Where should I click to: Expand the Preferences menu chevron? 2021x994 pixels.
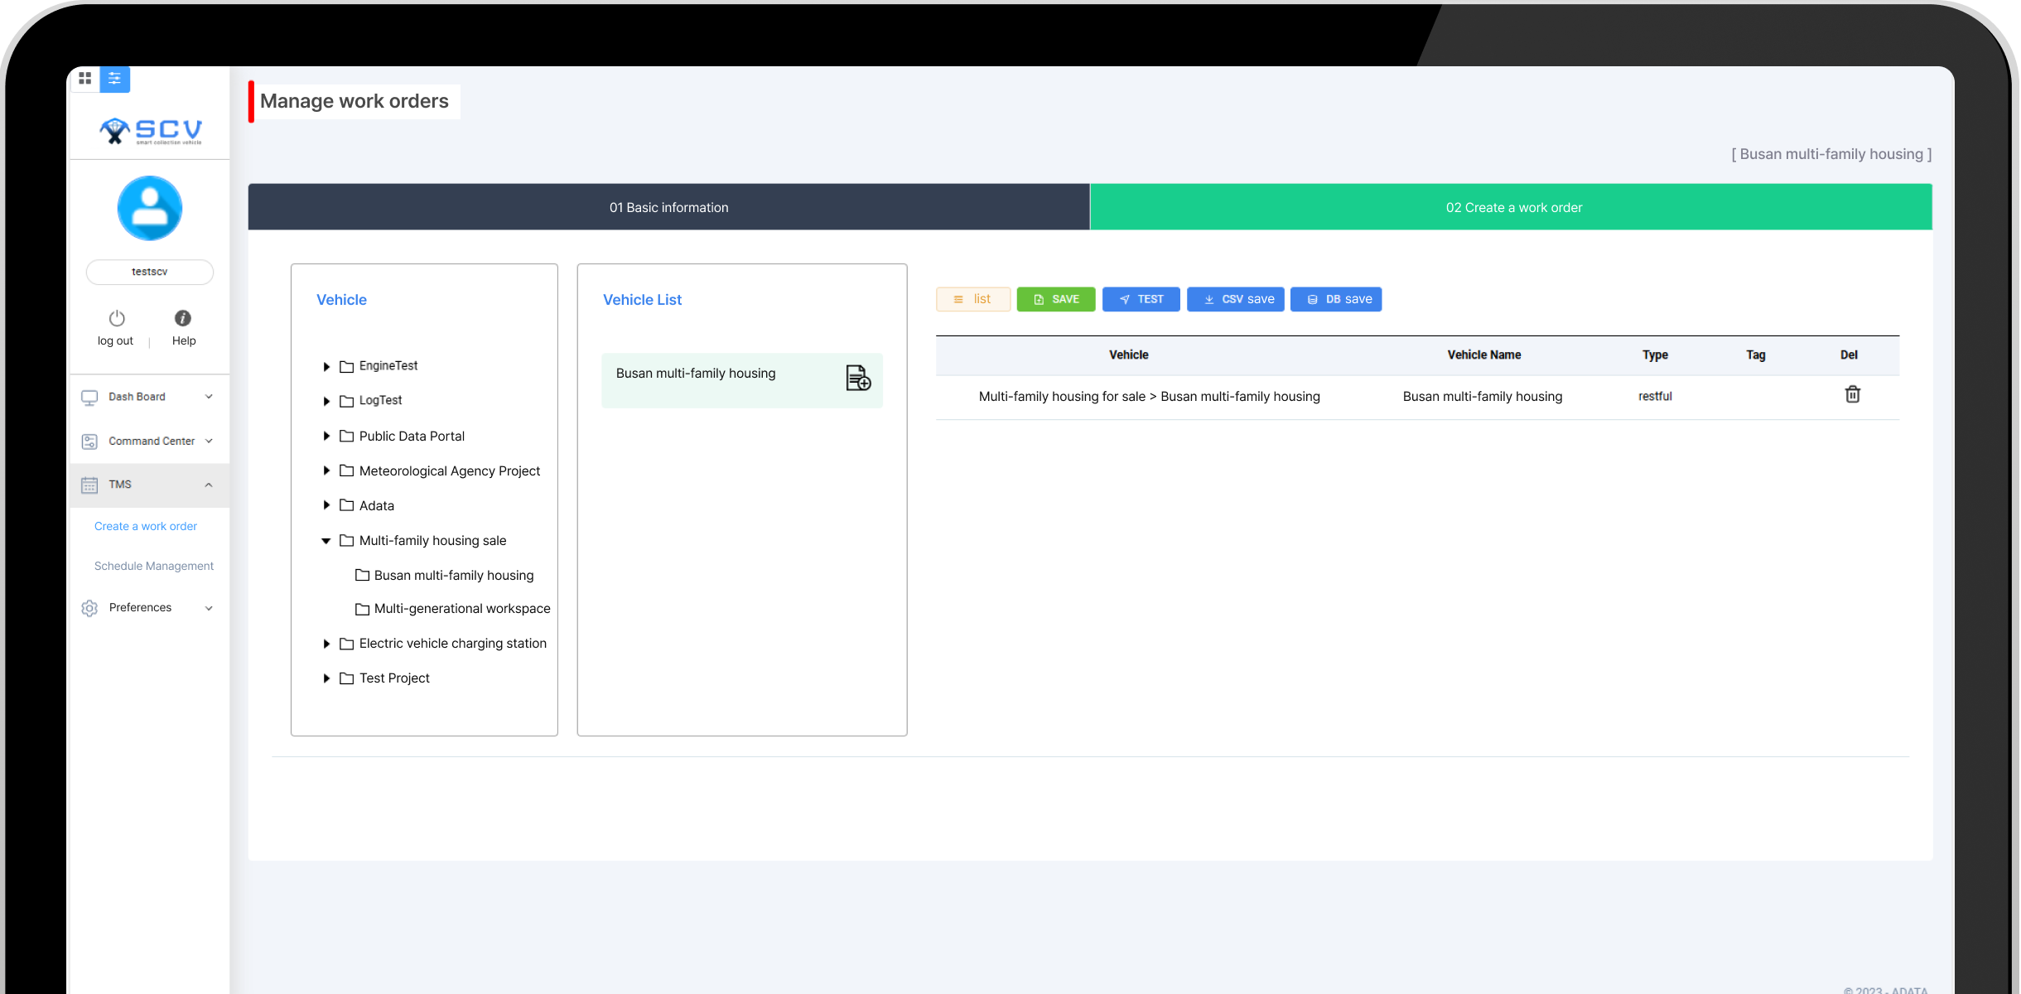point(209,608)
